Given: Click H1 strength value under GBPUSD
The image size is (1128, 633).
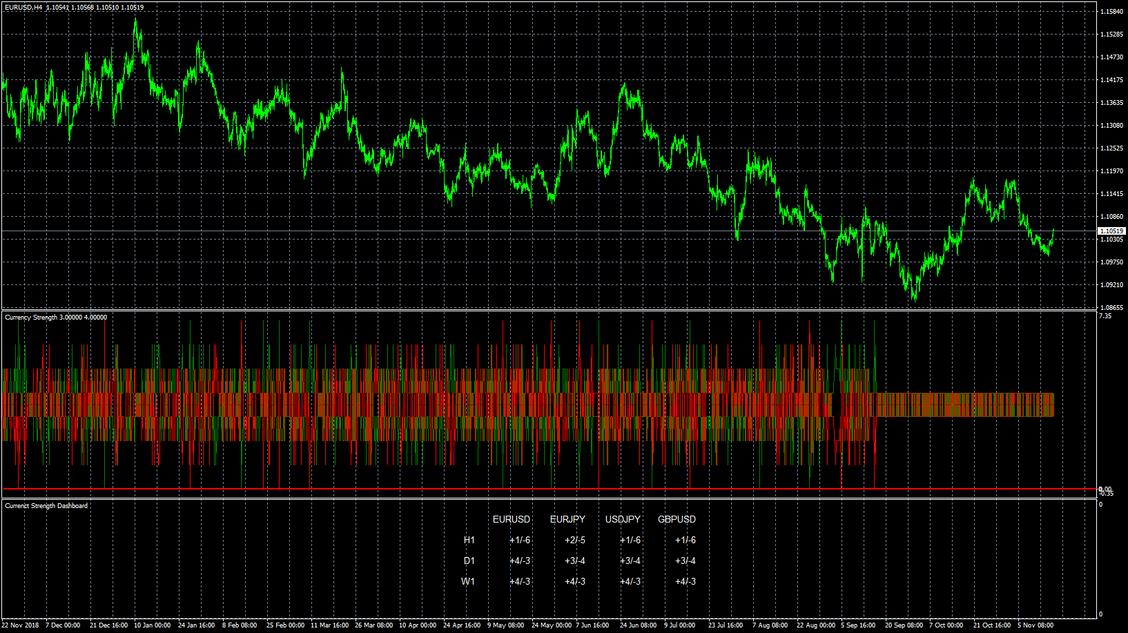Looking at the screenshot, I should 685,540.
